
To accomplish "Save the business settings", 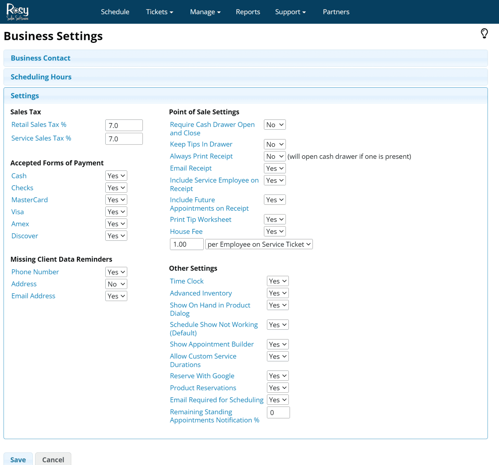I will point(18,459).
